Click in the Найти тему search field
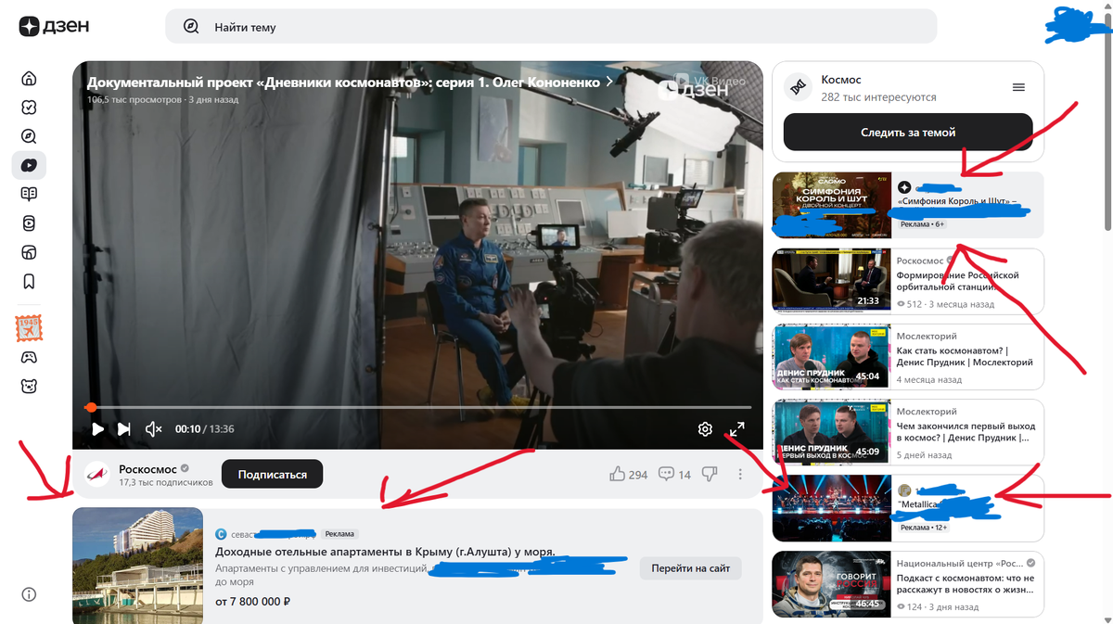The image size is (1113, 624). (551, 27)
